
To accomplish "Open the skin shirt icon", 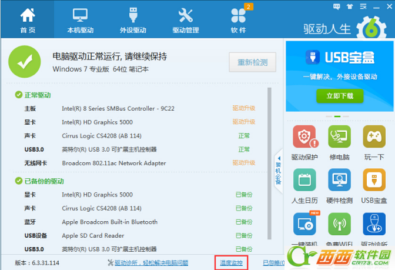I will 350,6.
